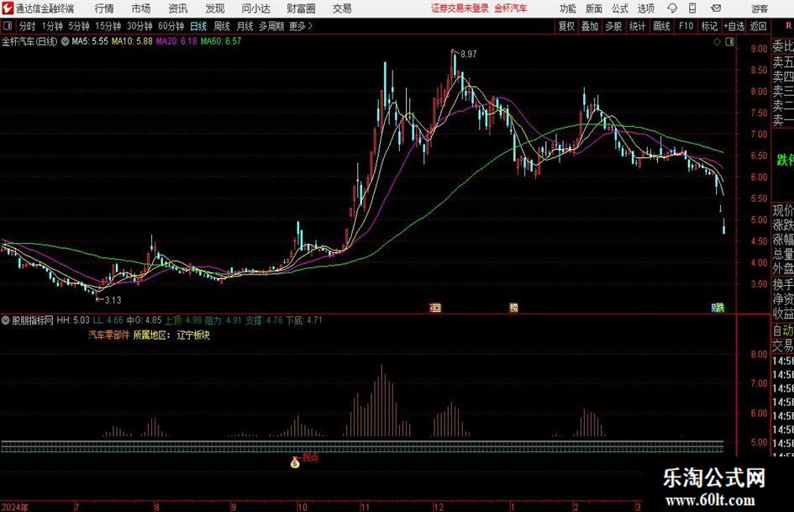Expand main chart indicator dropdown beside 金杯汽车(日线)
The image size is (794, 512).
65,41
